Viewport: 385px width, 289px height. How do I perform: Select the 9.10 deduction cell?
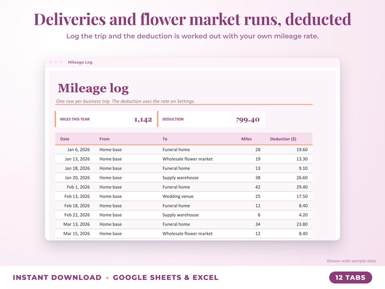[303, 168]
